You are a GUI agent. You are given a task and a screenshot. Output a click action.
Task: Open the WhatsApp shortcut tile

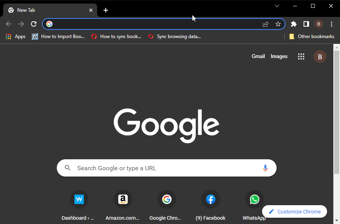(x=254, y=205)
